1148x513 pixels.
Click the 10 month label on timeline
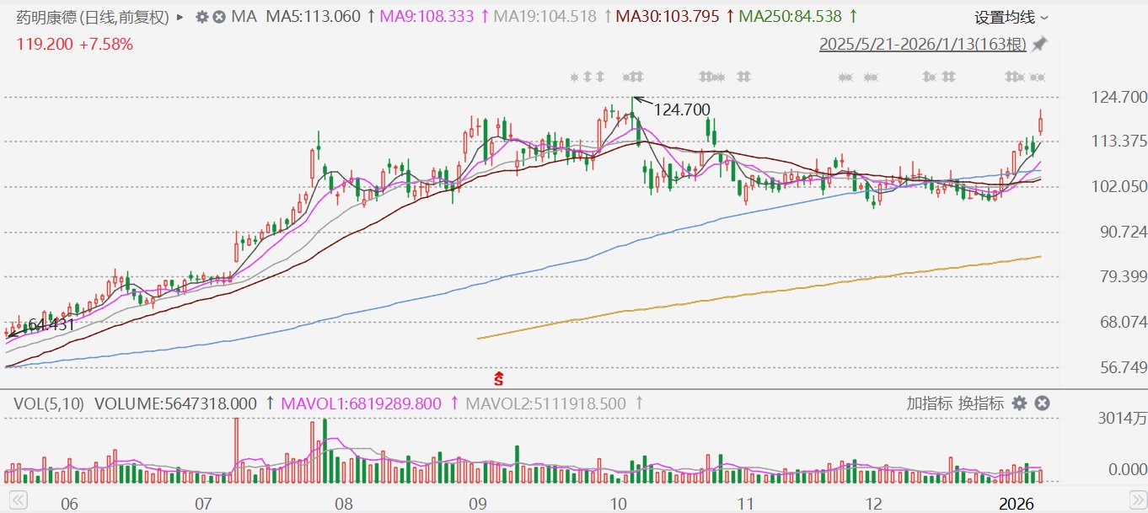pos(617,504)
